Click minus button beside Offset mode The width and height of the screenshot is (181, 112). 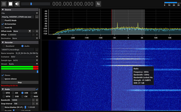pos(33,31)
